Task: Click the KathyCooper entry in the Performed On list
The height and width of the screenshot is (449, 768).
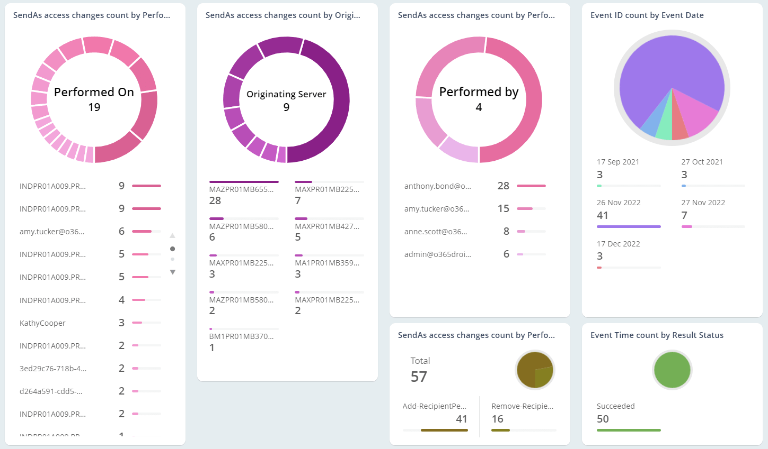Action: point(42,323)
